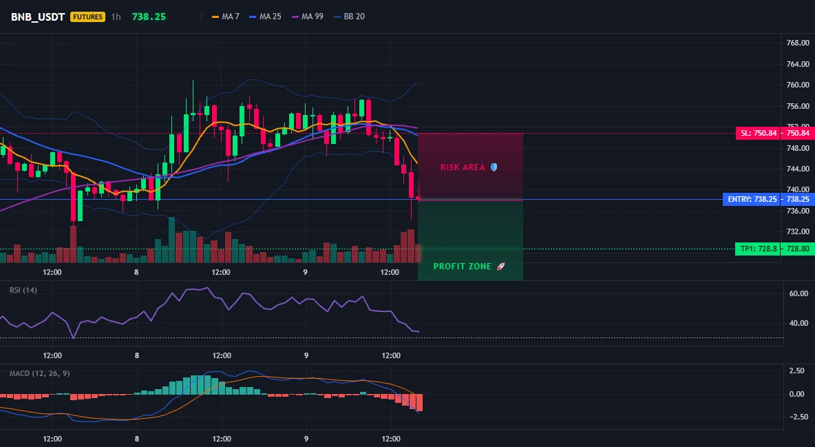Viewport: 815px width, 447px height.
Task: Toggle the MA 99 legend entry
Action: (308, 17)
